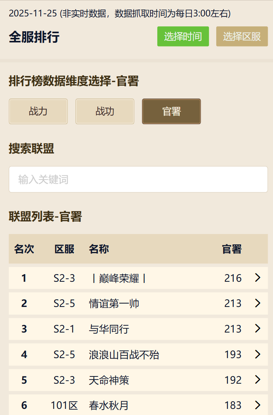Select the 浪浪山百战不殆 alliance name

pos(124,355)
